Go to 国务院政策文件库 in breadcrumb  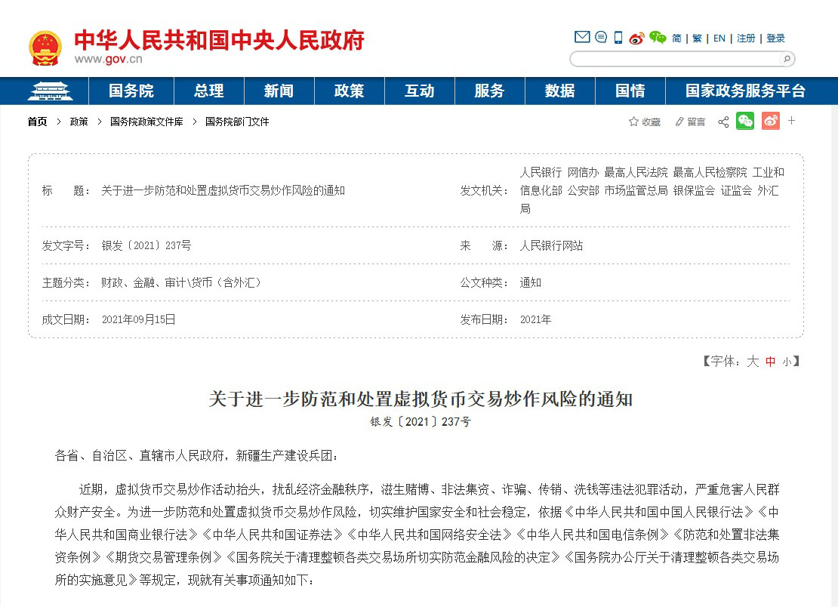146,122
